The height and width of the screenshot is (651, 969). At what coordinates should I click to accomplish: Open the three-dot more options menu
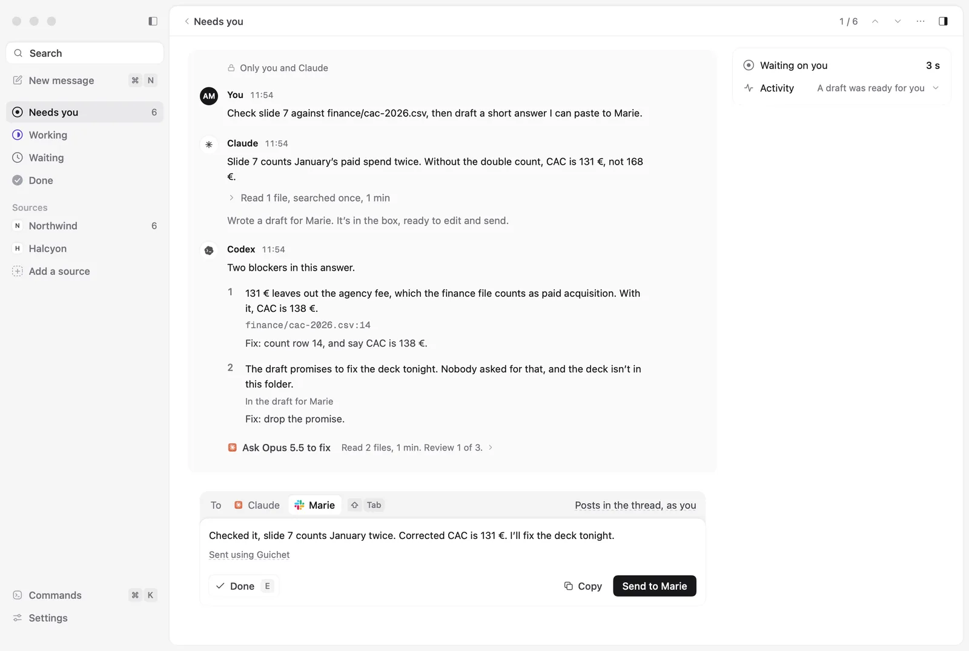[x=921, y=21]
